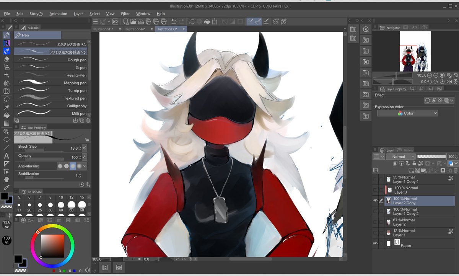The image size is (459, 276).
Task: Click the delete layer trash icon
Action: [x=455, y=170]
